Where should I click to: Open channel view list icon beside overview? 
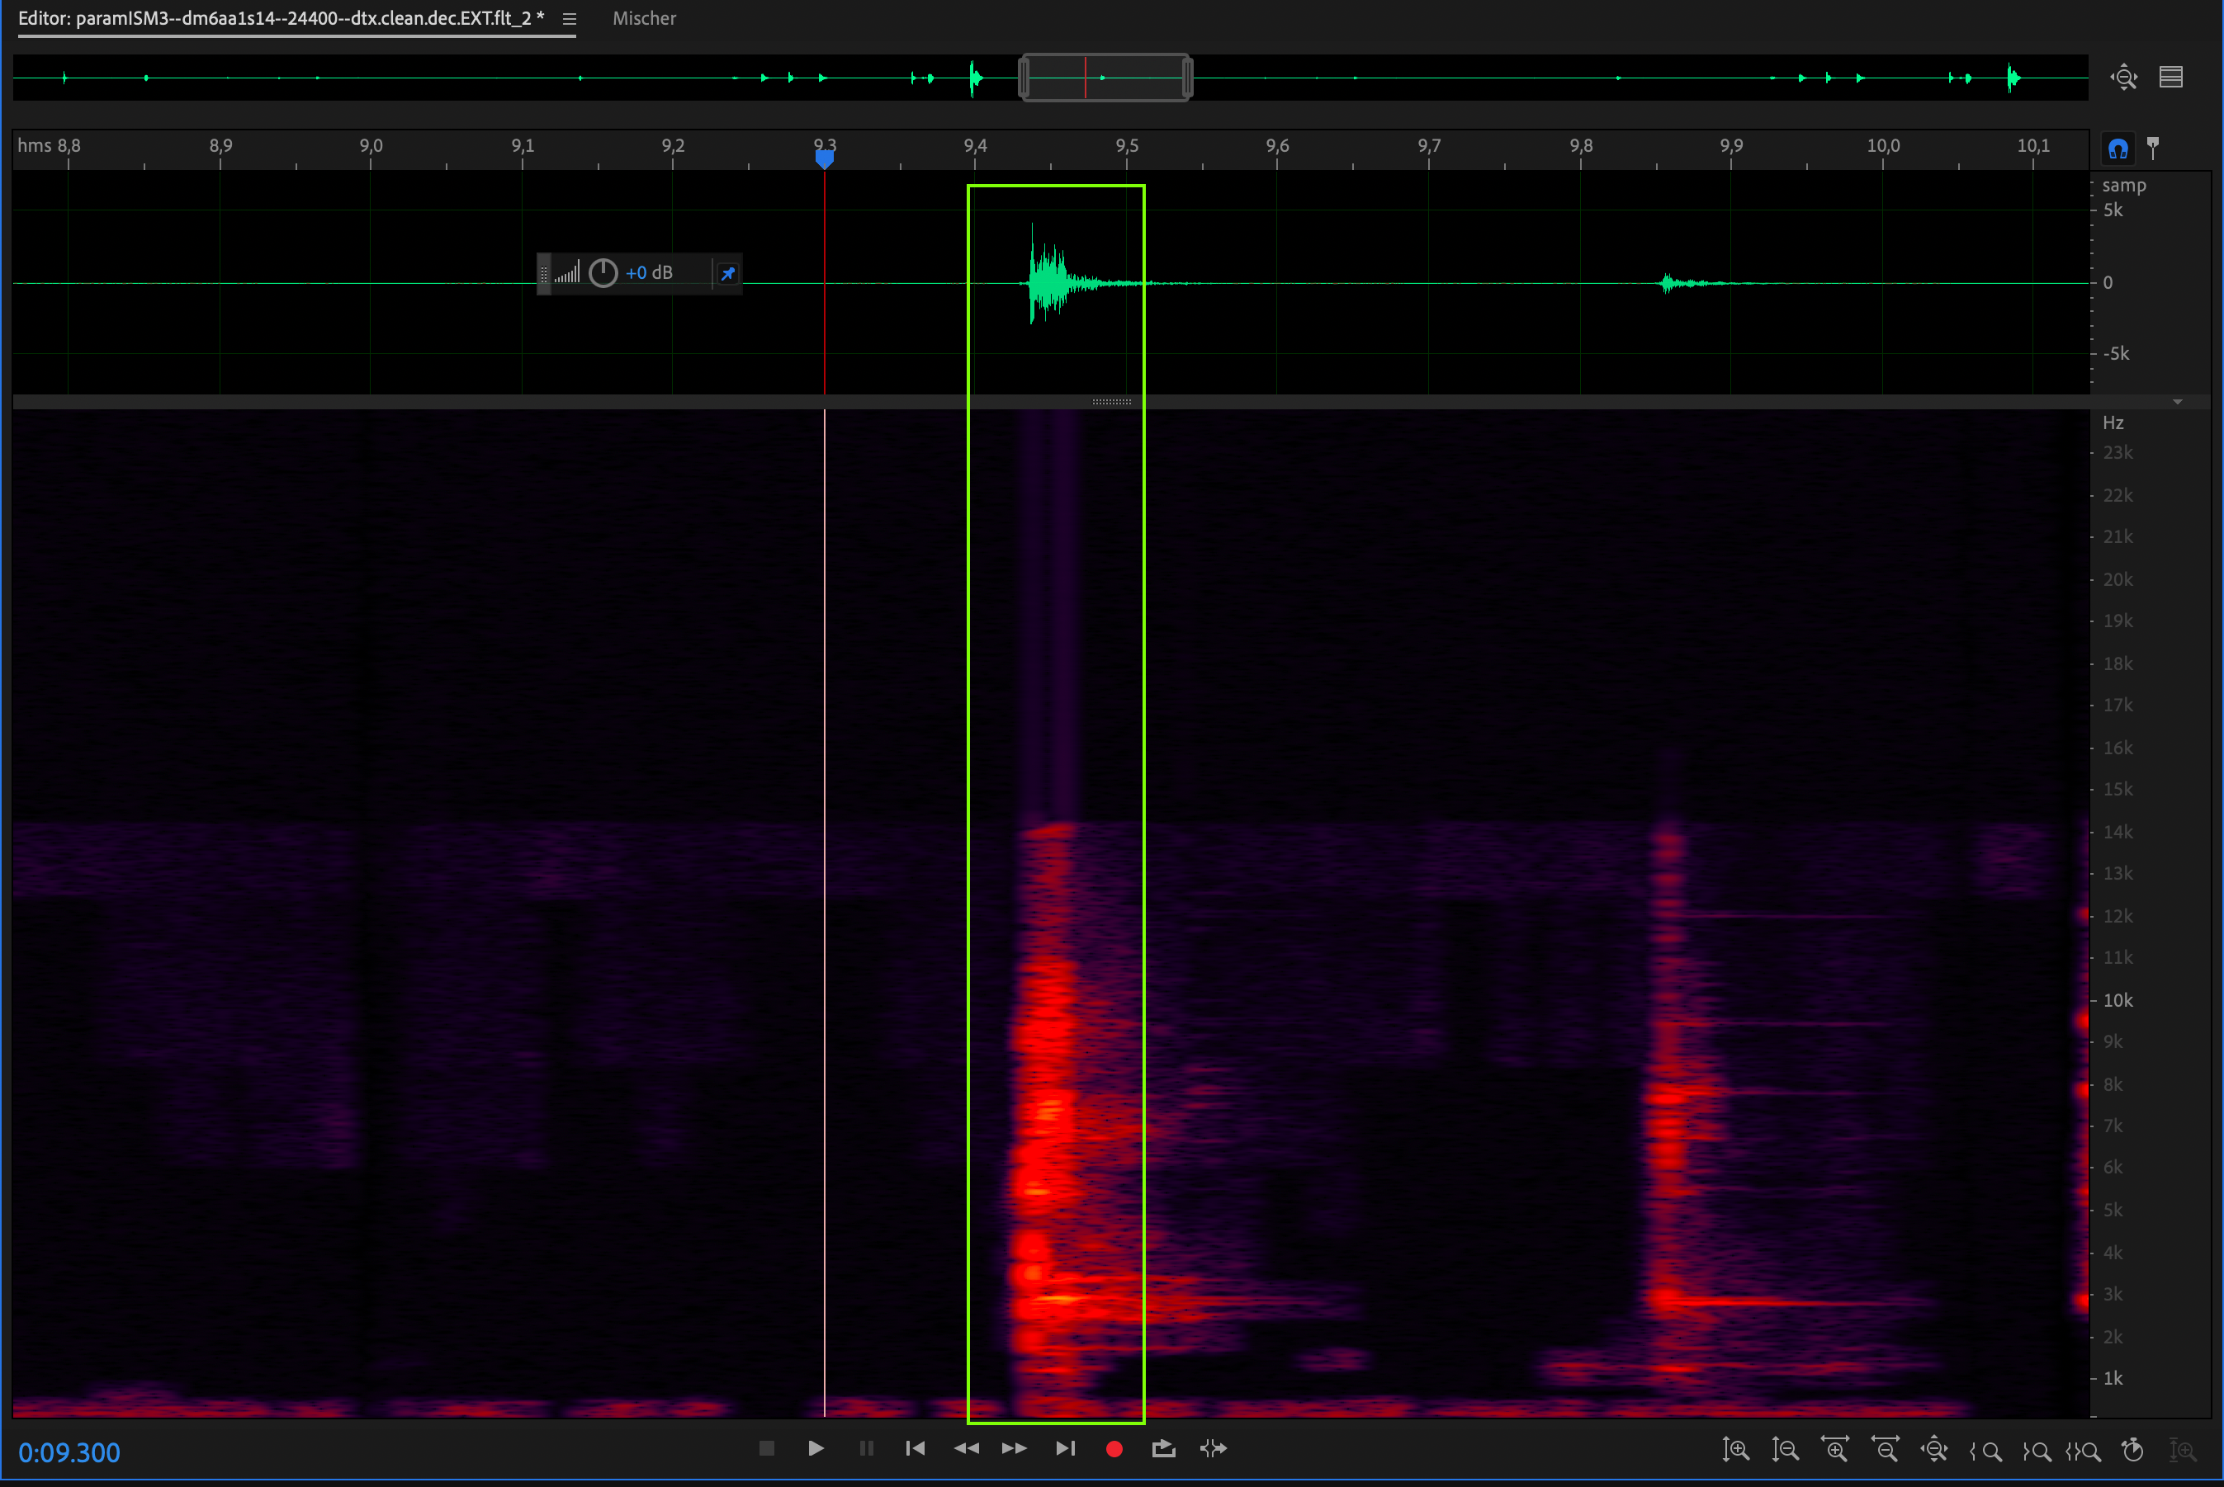pos(2171,77)
